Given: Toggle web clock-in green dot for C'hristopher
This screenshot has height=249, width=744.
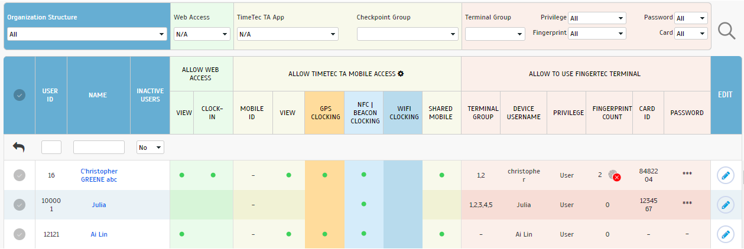Looking at the screenshot, I should (x=213, y=175).
